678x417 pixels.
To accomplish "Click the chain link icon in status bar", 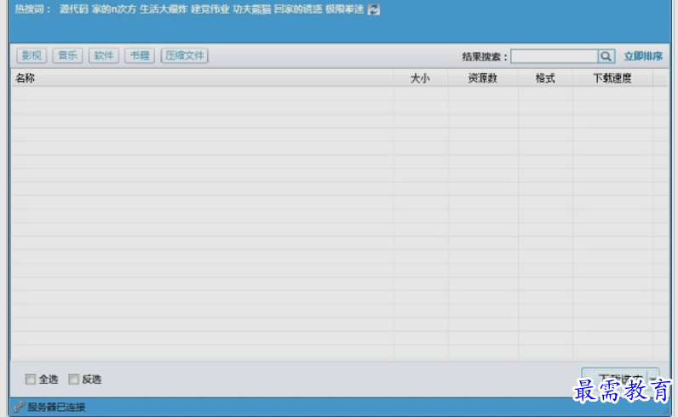I will [19, 407].
